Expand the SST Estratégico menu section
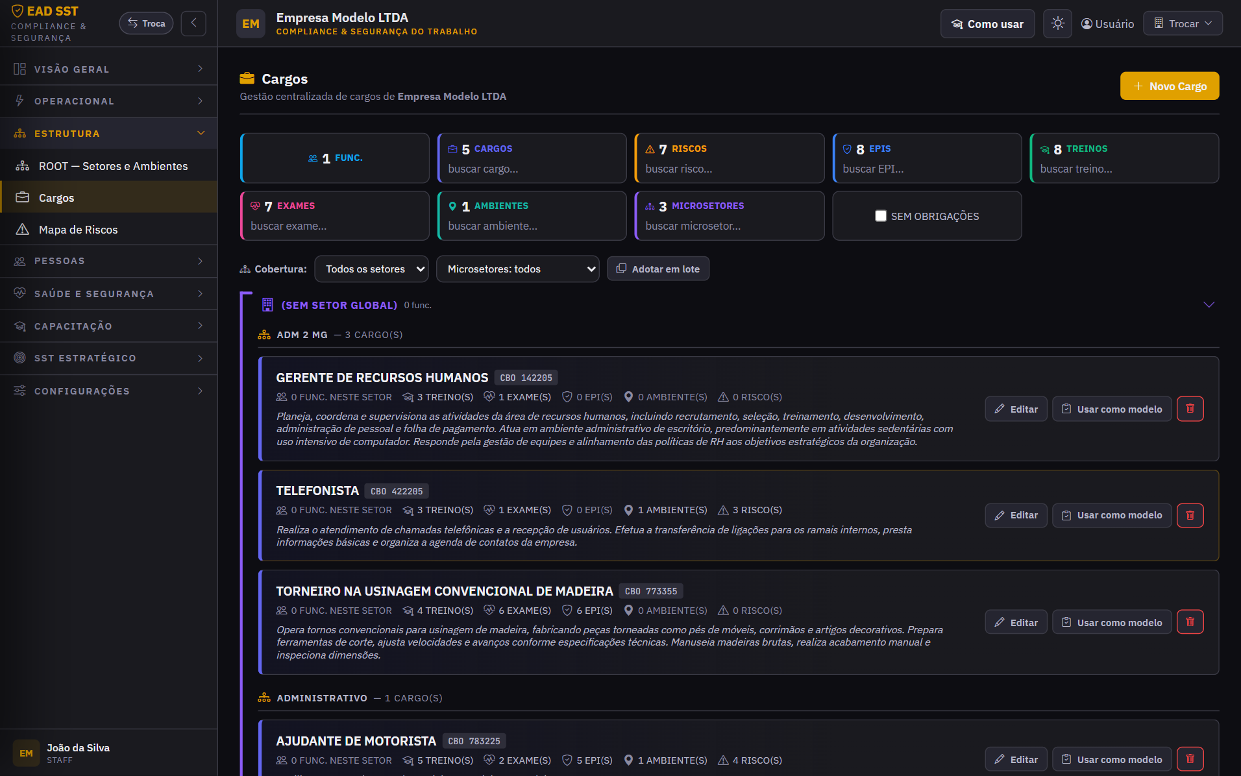Image resolution: width=1241 pixels, height=776 pixels. click(109, 358)
